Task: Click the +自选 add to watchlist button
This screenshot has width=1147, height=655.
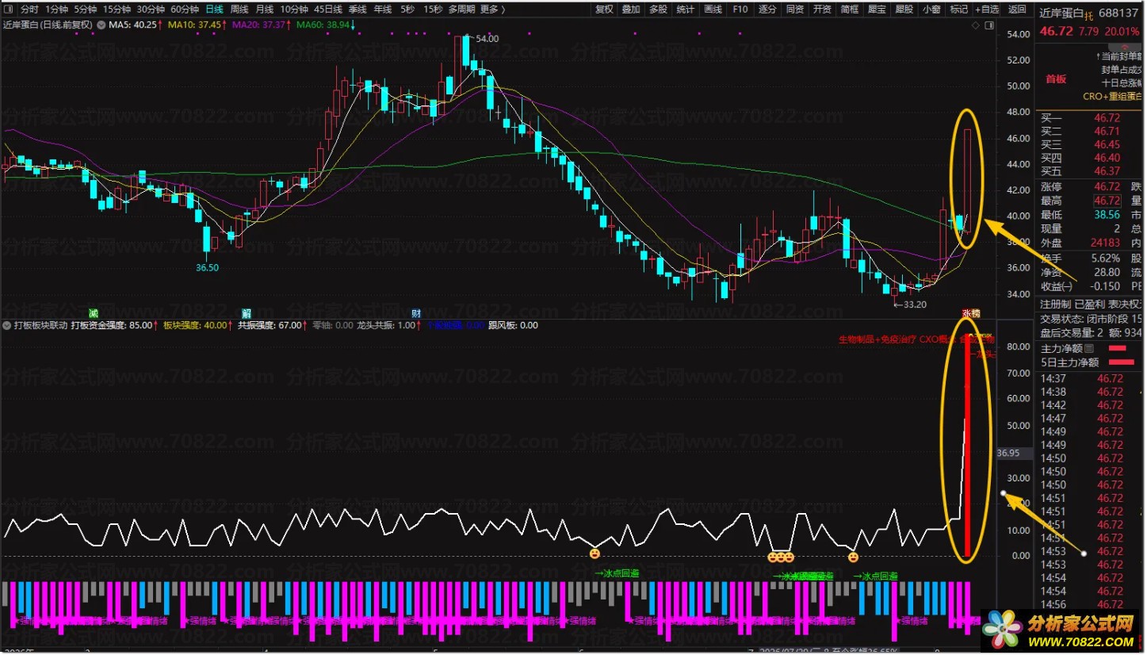Action: click(x=986, y=10)
